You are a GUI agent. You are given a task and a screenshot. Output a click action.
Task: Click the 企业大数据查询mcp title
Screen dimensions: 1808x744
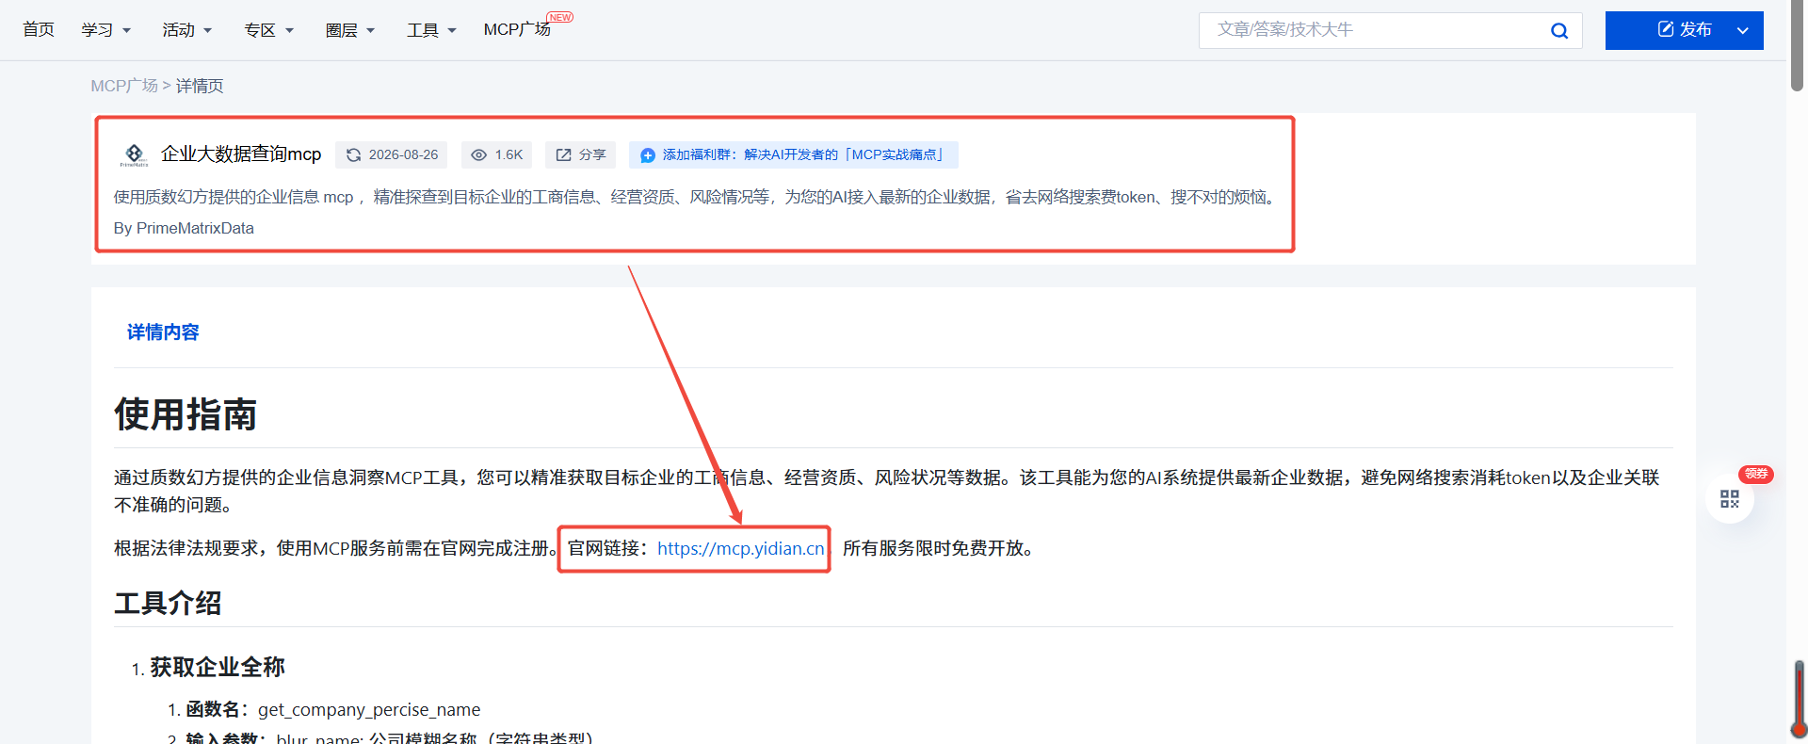click(241, 154)
